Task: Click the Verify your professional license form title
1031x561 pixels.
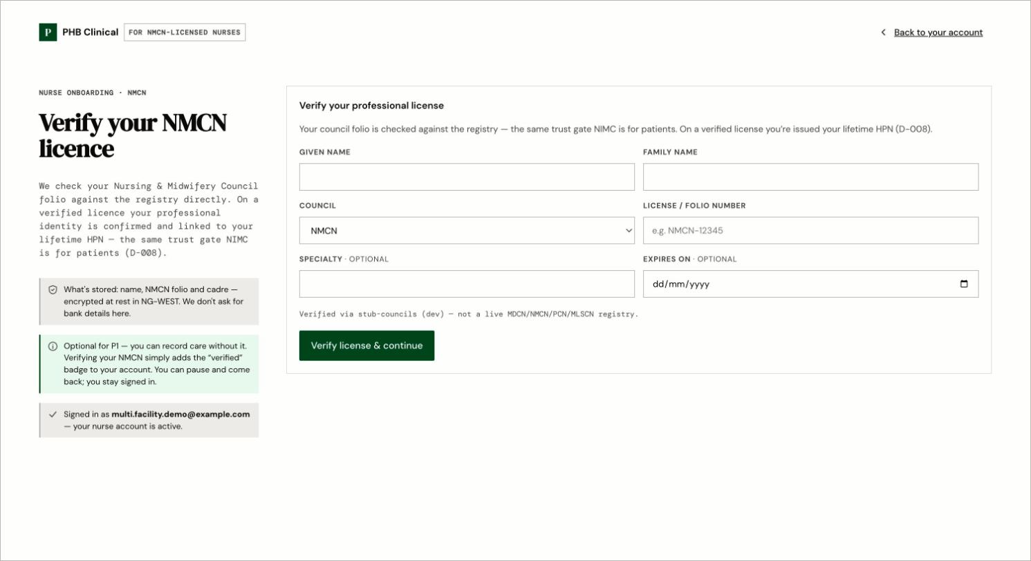Action: (x=371, y=106)
